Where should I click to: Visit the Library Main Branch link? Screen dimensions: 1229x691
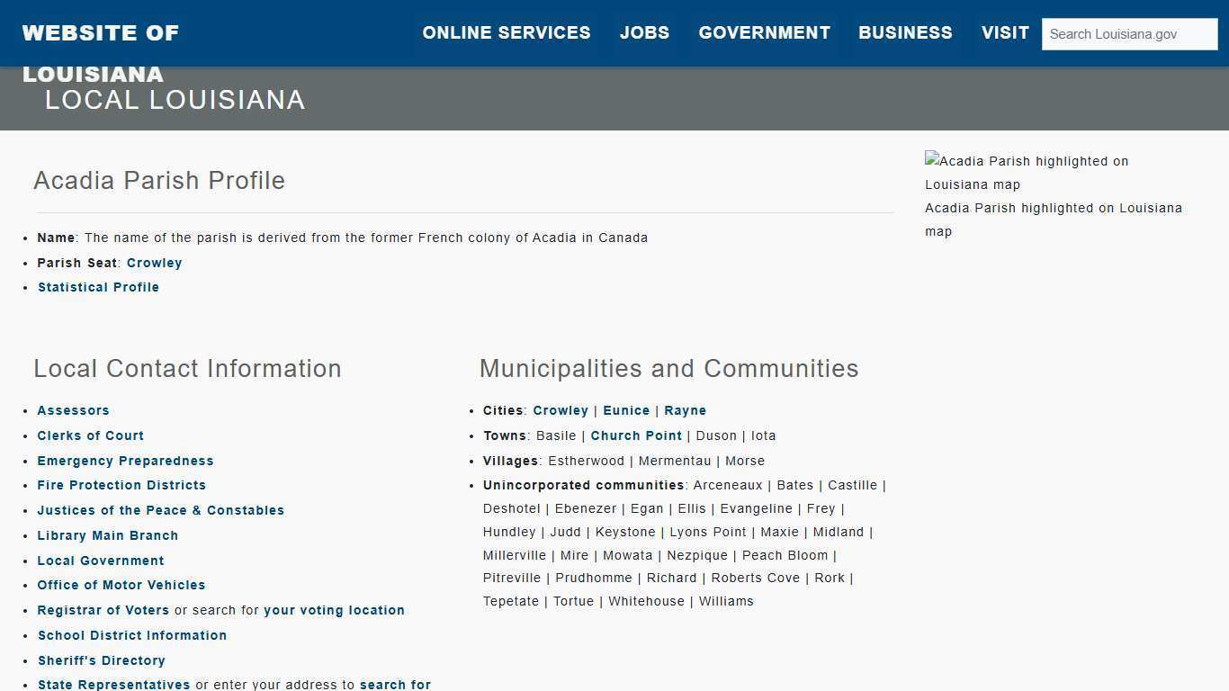(107, 535)
